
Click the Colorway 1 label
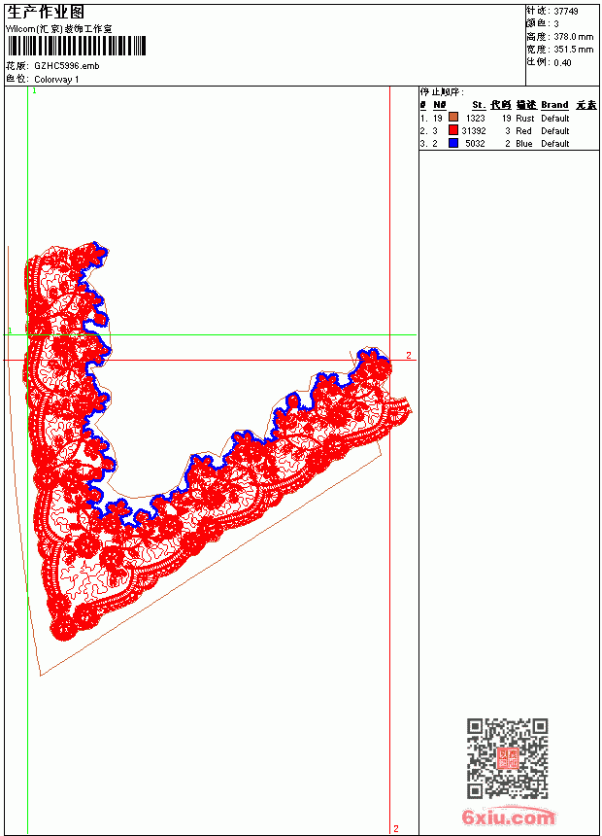pyautogui.click(x=56, y=80)
